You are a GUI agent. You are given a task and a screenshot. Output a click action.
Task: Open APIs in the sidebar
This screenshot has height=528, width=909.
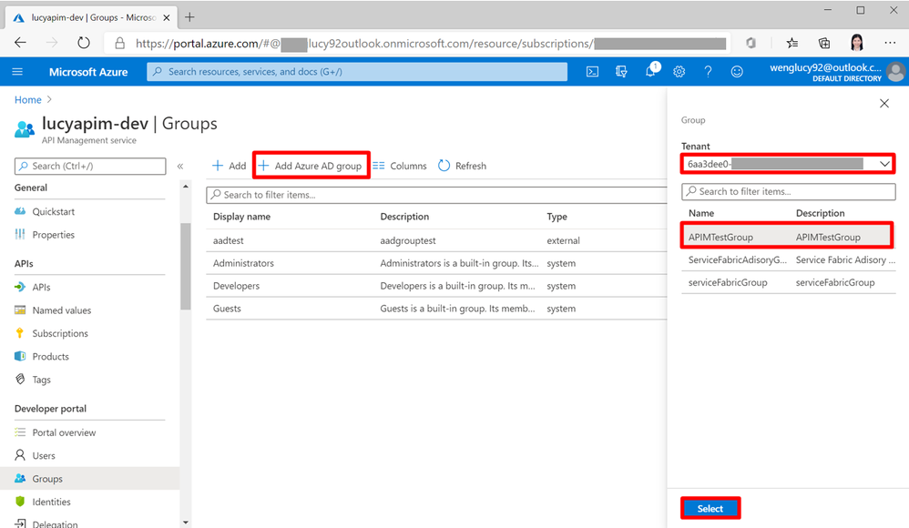coord(41,287)
